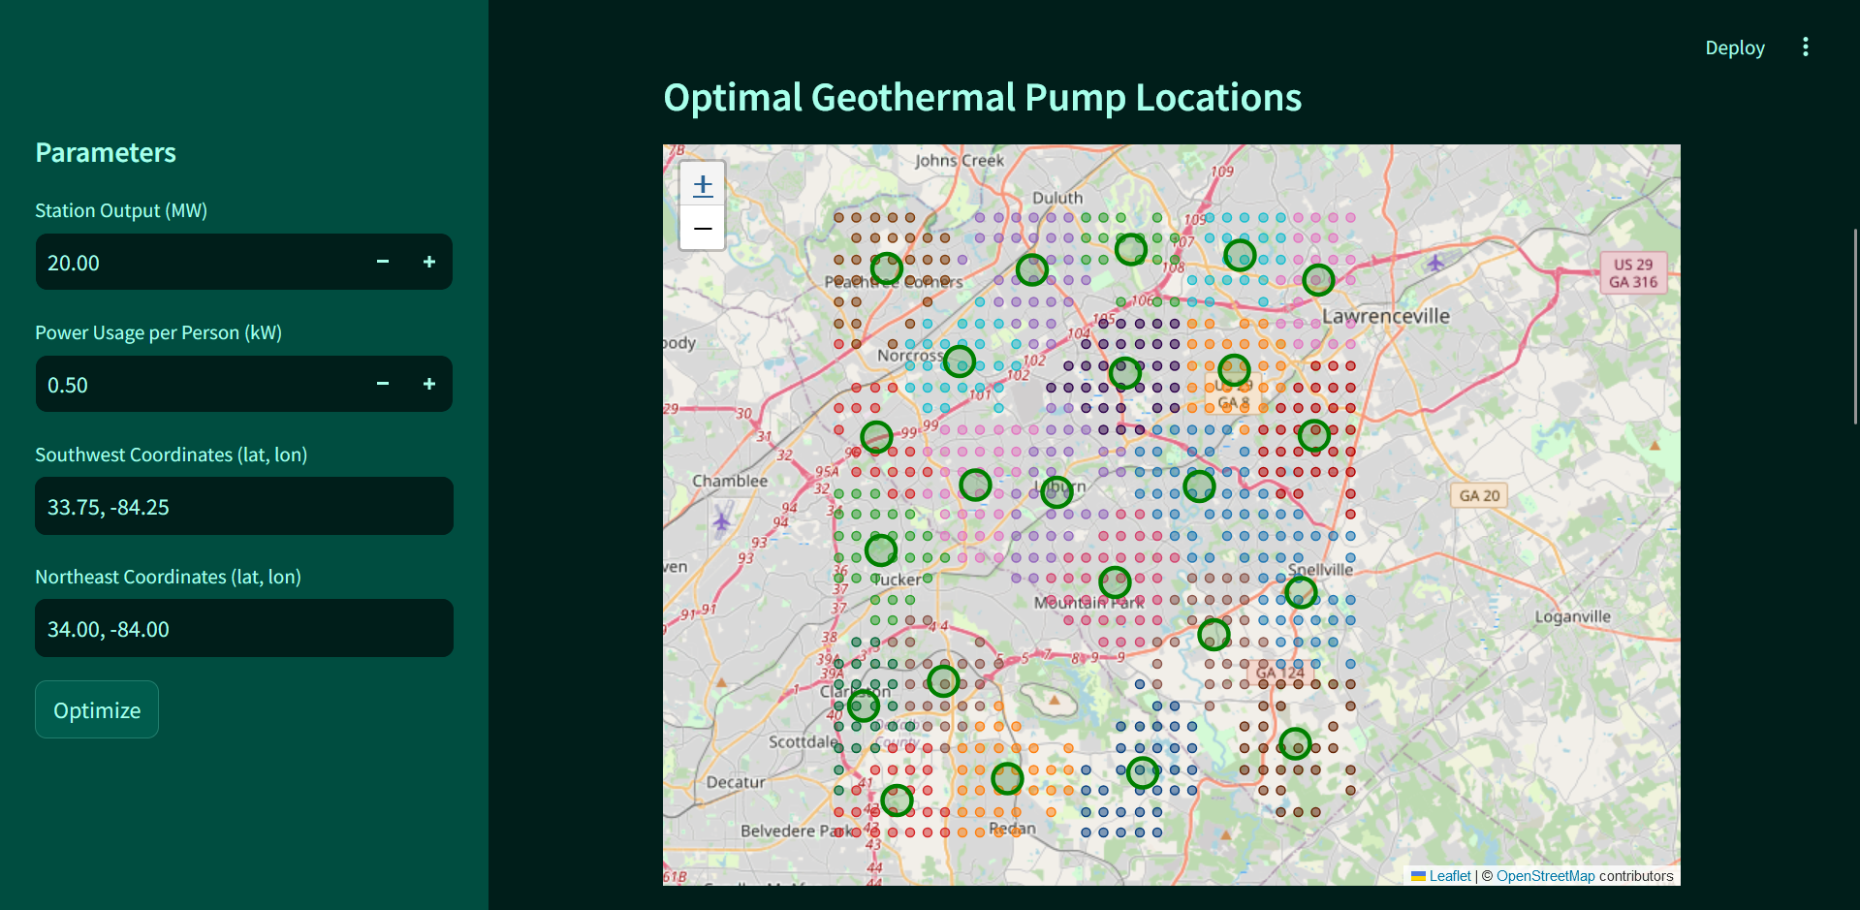The width and height of the screenshot is (1860, 910).
Task: Click the Parameters sidebar heading
Action: pos(106,152)
